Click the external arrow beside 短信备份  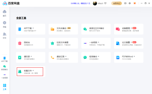pyautogui.click(x=98, y=57)
